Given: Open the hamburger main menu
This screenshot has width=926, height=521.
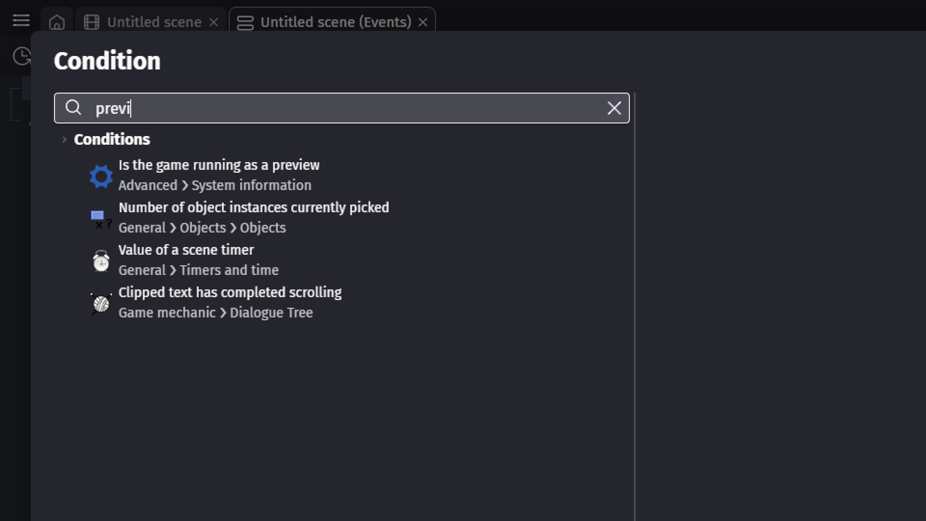Looking at the screenshot, I should click(x=21, y=21).
